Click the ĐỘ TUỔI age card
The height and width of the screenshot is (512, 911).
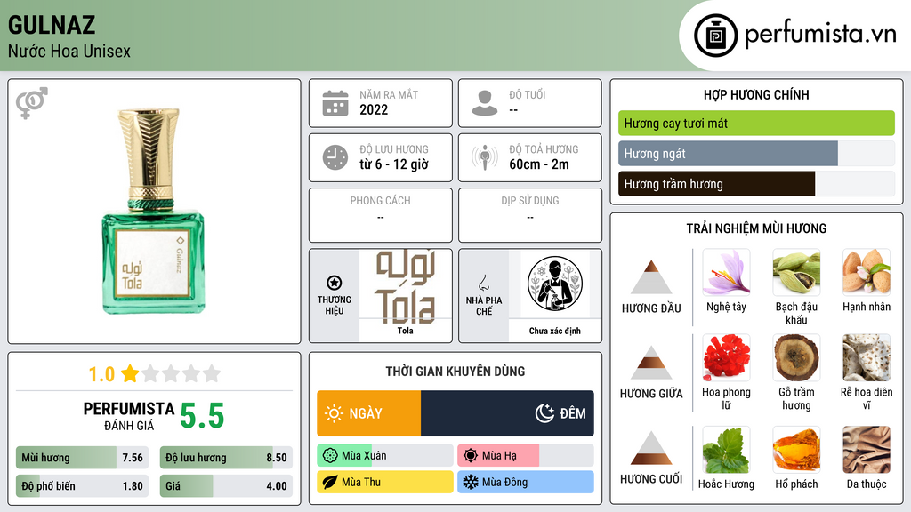tap(530, 103)
